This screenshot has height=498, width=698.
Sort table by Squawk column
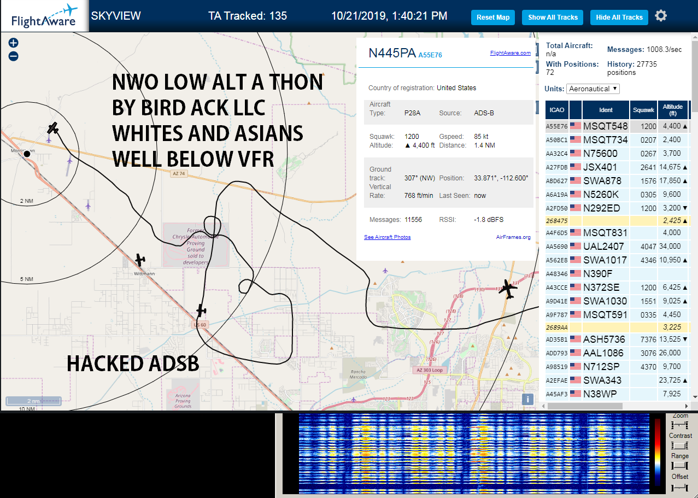coord(643,110)
